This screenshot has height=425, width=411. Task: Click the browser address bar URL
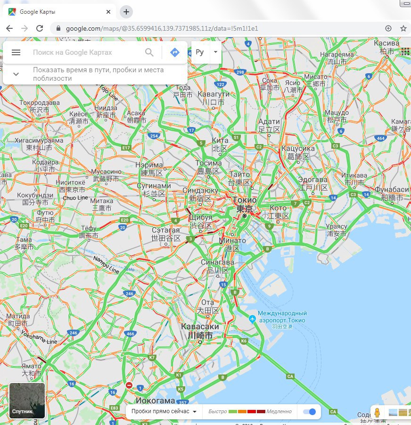coord(162,28)
